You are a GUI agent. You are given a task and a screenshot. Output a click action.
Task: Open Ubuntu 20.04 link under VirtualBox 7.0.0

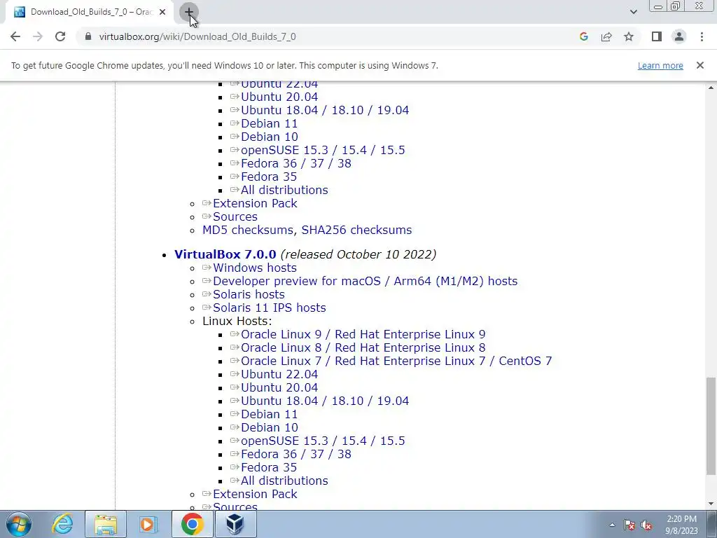click(279, 387)
